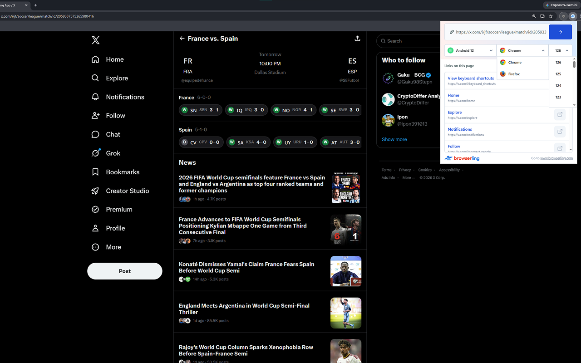Pick version 126 from the list
This screenshot has height=363, width=581.
(558, 63)
